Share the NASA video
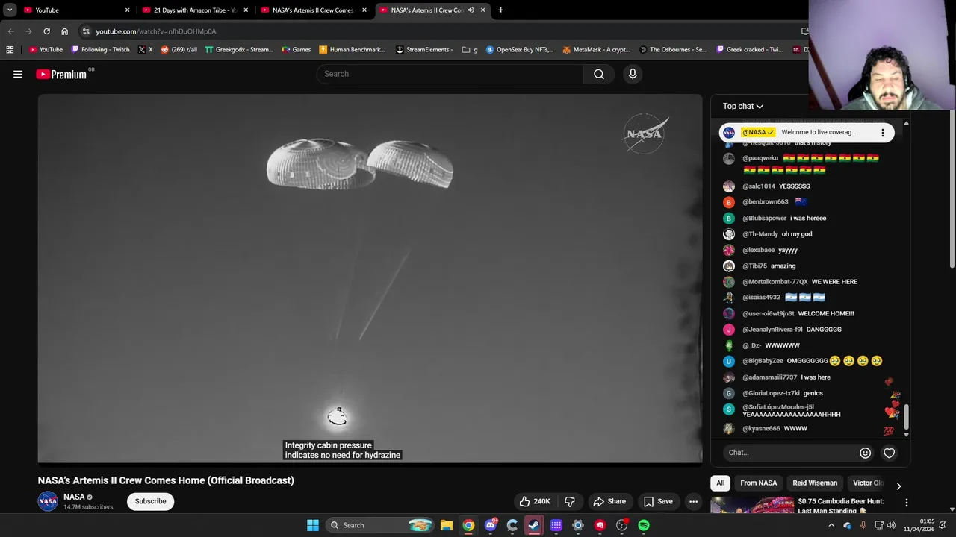Image resolution: width=956 pixels, height=537 pixels. [609, 501]
